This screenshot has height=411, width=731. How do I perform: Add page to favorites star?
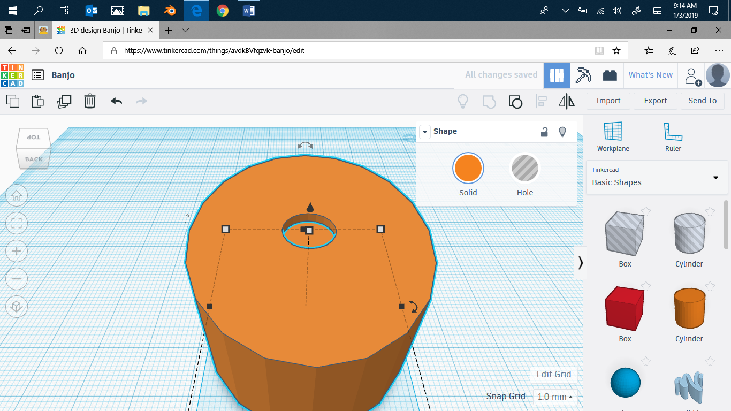click(616, 50)
